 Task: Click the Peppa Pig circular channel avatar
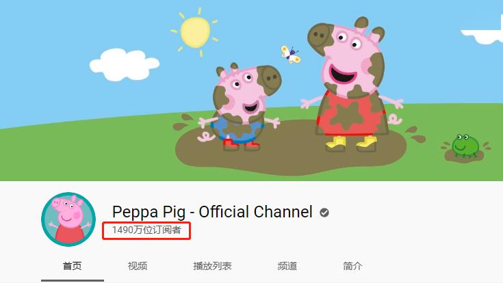pos(68,219)
